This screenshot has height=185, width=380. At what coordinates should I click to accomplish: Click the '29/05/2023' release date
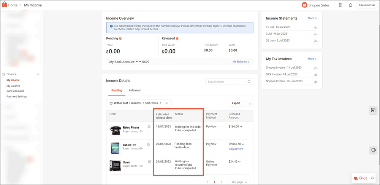click(x=163, y=161)
